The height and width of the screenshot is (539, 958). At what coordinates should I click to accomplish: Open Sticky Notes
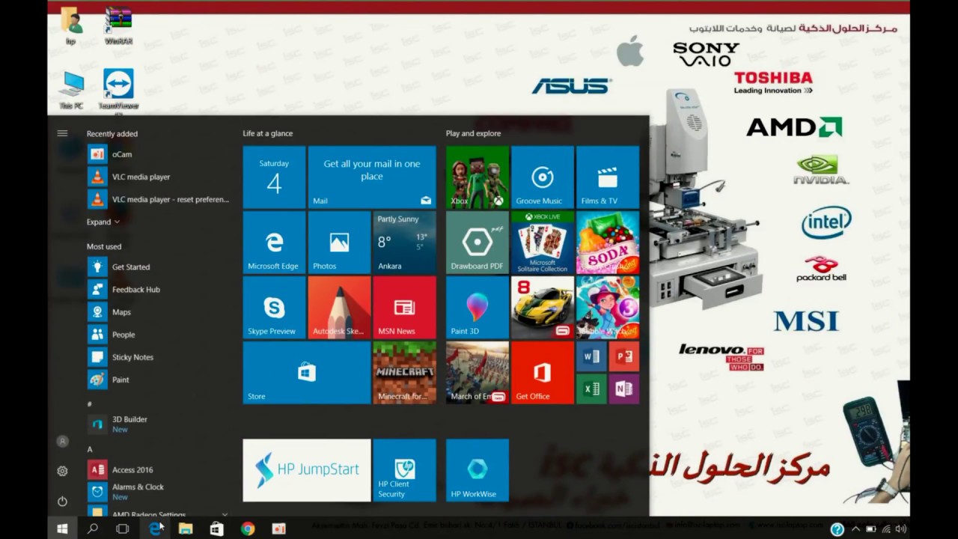click(x=159, y=357)
